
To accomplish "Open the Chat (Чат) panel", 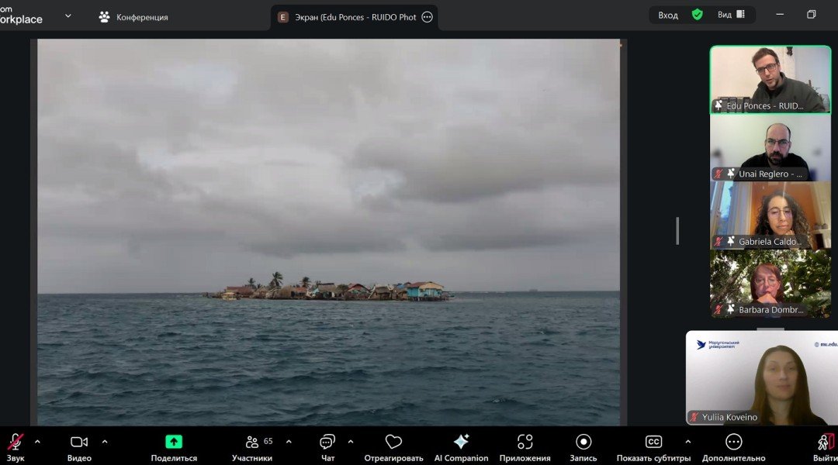I will [x=327, y=443].
